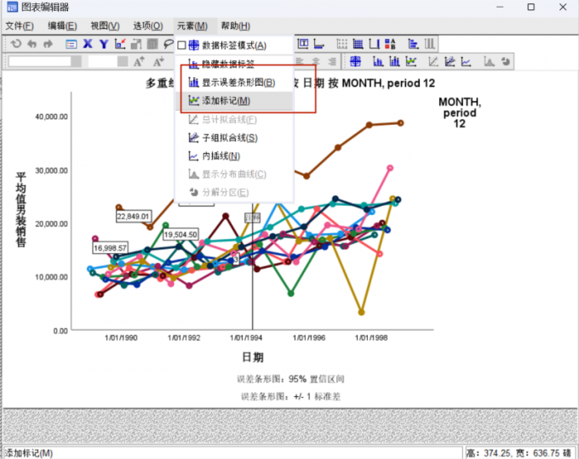Select the X axis toolbar icon

[88, 44]
